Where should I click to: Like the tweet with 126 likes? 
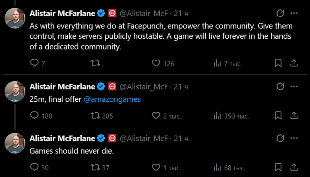point(156,63)
